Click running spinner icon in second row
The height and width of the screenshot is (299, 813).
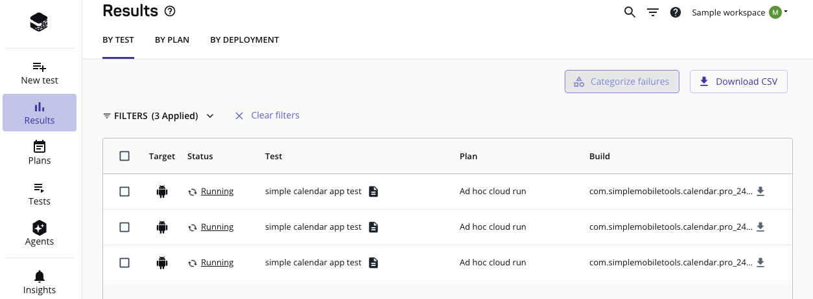(x=193, y=228)
